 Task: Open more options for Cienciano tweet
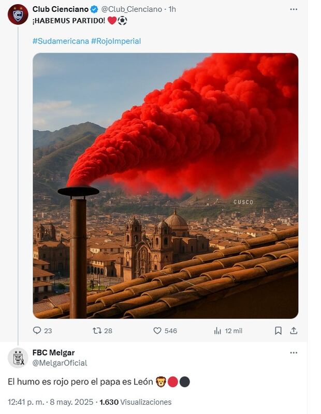294,9
